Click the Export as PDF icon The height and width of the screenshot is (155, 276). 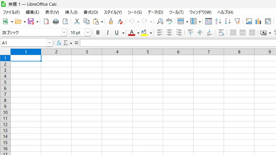click(46, 22)
